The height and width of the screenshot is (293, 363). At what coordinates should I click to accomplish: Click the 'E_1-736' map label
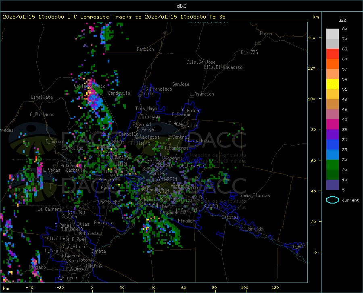point(249,52)
